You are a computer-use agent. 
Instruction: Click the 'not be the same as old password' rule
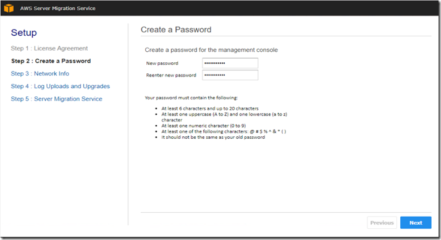click(213, 137)
